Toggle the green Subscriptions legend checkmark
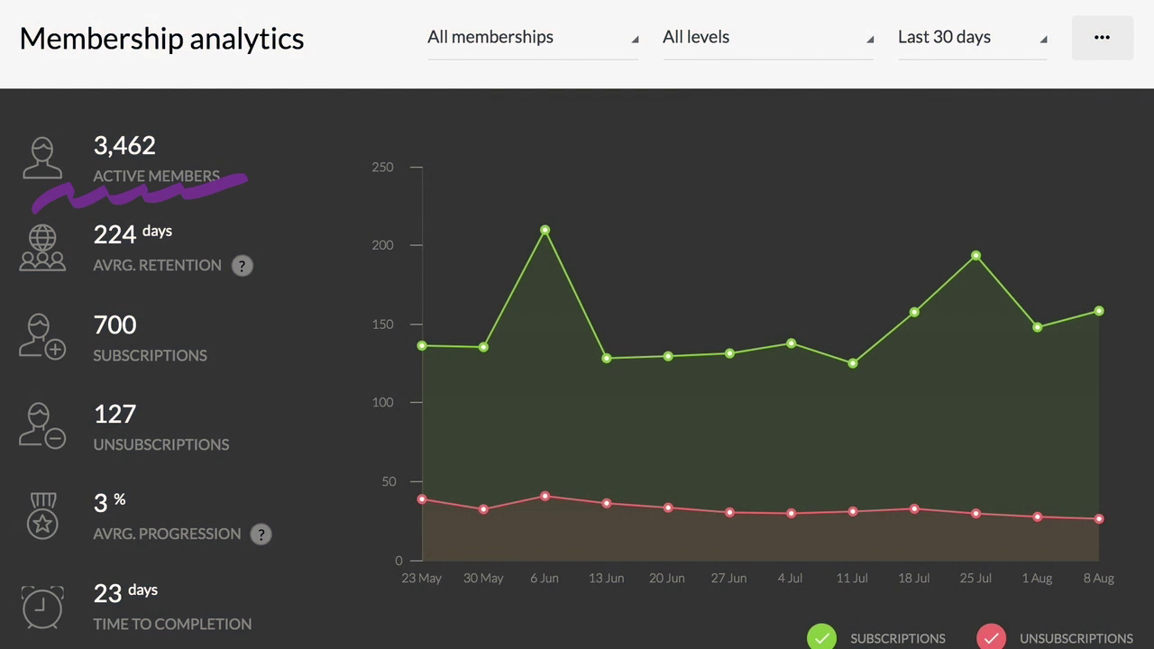The width and height of the screenshot is (1154, 649). point(821,637)
